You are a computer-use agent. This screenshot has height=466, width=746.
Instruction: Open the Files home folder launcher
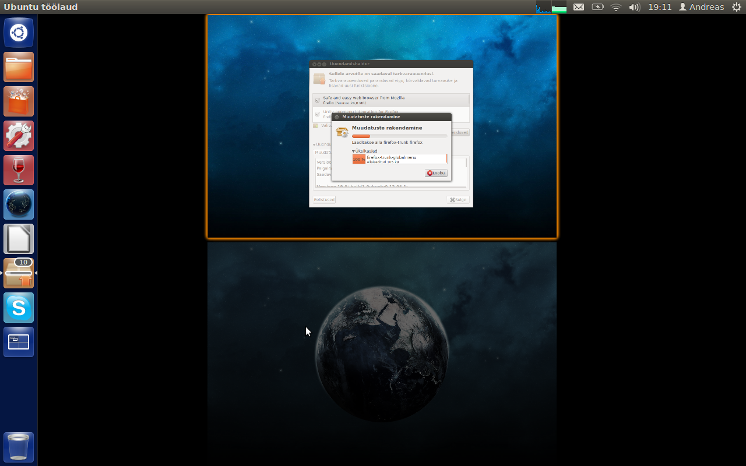click(x=19, y=67)
